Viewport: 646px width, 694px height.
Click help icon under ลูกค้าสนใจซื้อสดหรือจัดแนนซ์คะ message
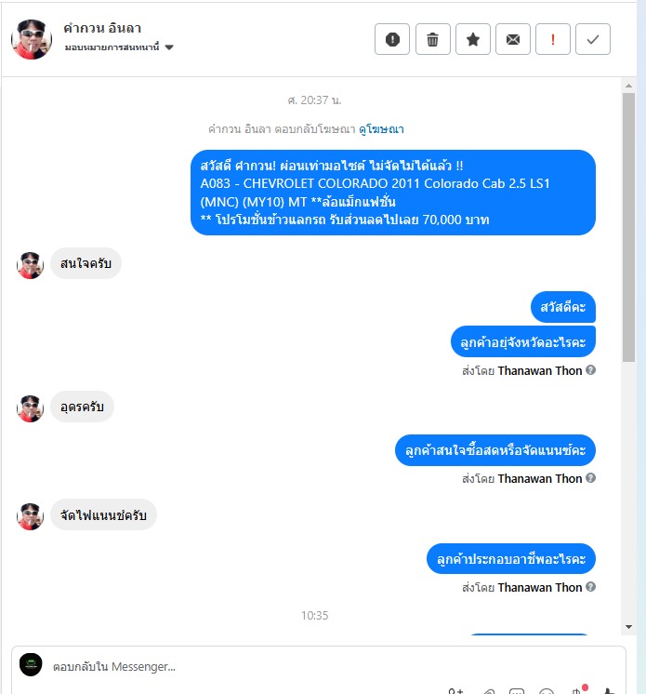click(x=590, y=478)
